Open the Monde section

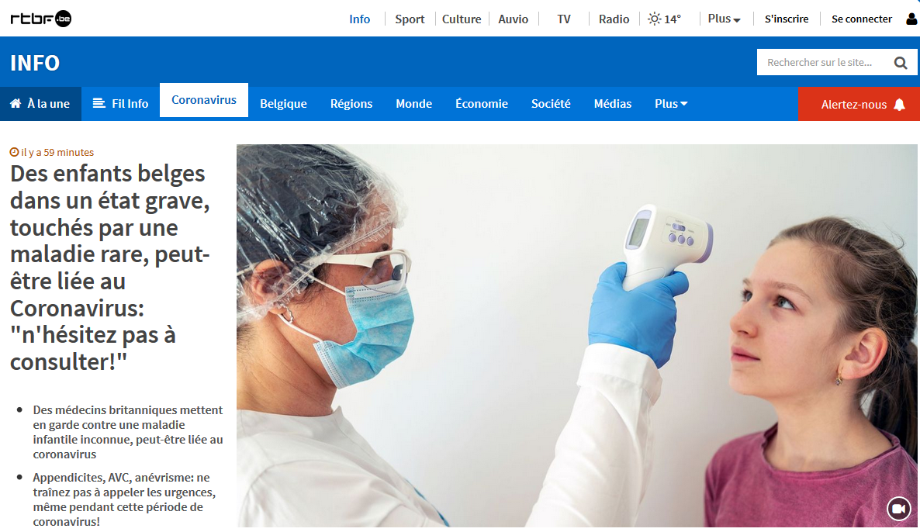tap(413, 104)
